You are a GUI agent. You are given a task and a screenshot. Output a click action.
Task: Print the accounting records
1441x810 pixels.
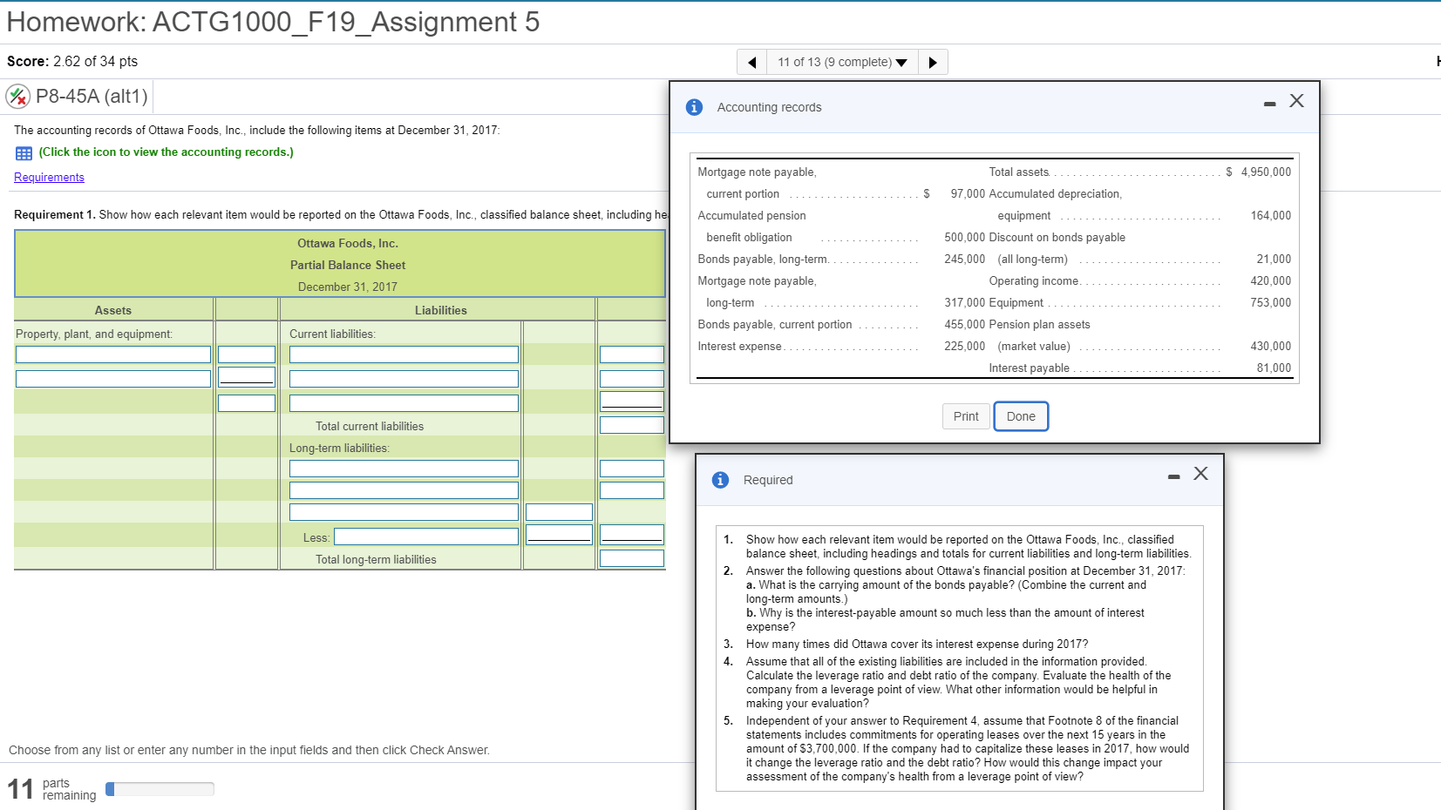[x=965, y=416]
